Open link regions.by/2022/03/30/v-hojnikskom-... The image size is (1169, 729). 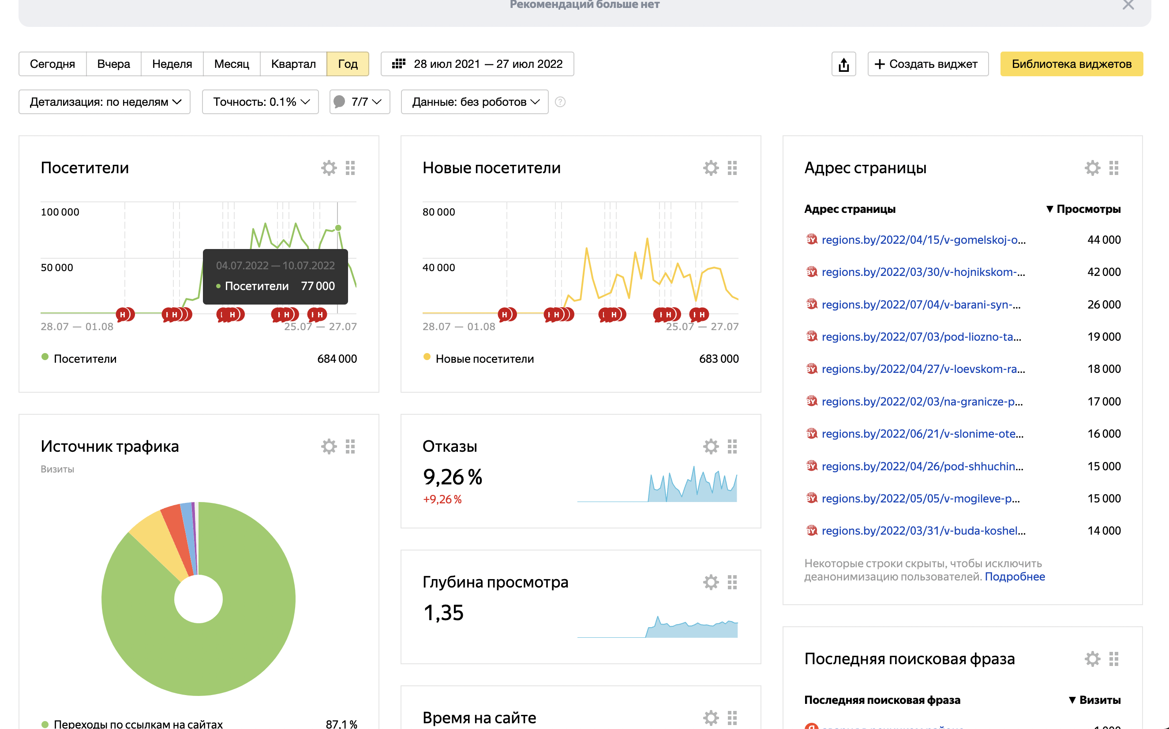coord(923,272)
